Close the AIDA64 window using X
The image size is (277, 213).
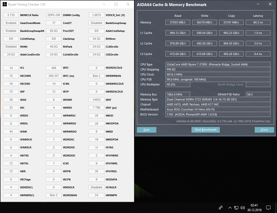270,4
